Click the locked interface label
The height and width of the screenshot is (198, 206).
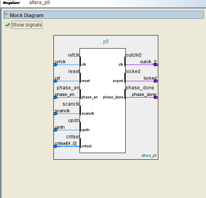(133, 71)
